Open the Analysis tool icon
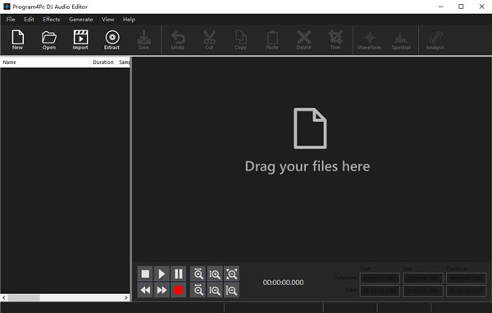 435,39
